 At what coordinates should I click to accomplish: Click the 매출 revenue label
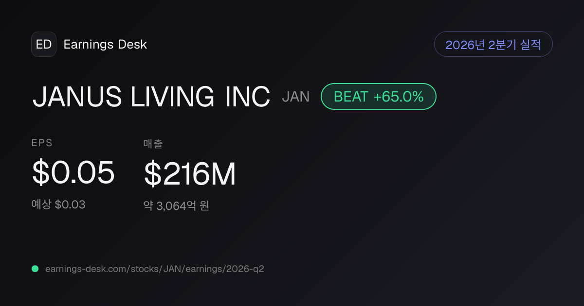coord(153,143)
